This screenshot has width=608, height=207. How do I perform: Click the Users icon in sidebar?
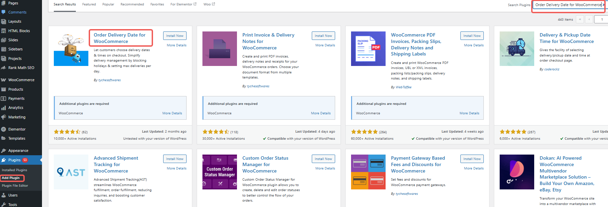[x=4, y=195]
